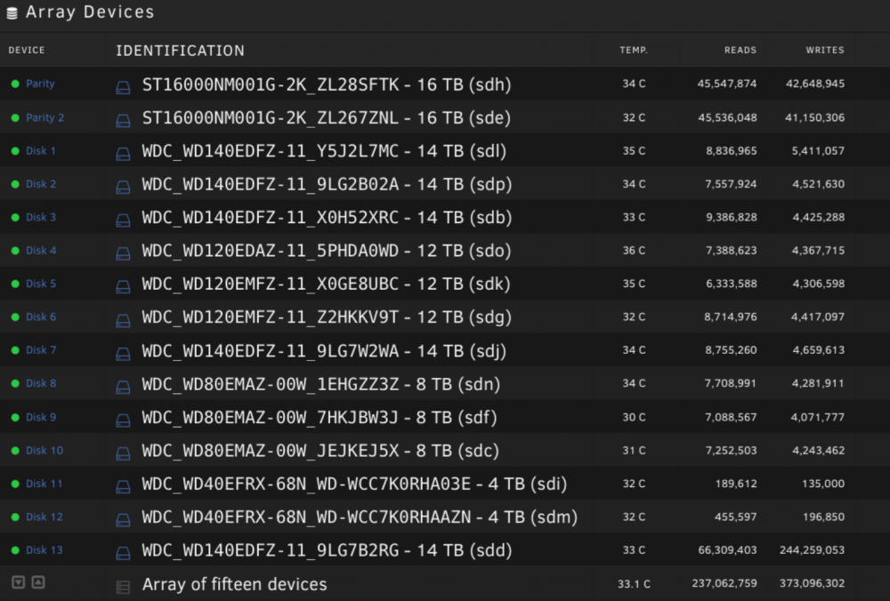Click writes value 244,259,053

(x=812, y=550)
